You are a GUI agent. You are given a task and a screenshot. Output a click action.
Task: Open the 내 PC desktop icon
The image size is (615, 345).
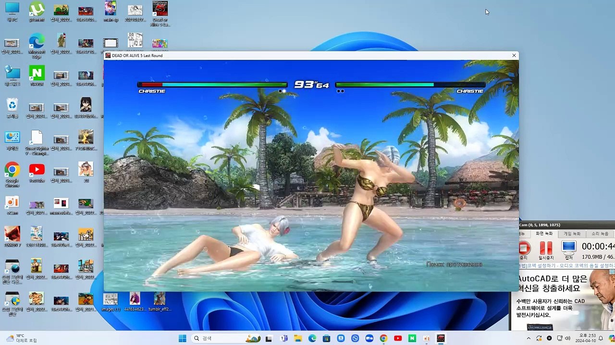(x=12, y=11)
